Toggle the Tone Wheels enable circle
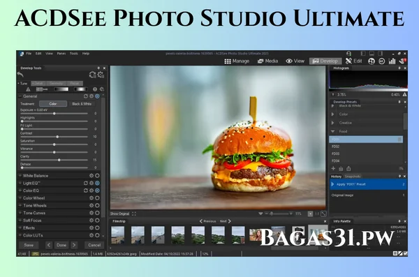Viewport: 419px width, 277px height. (x=97, y=205)
